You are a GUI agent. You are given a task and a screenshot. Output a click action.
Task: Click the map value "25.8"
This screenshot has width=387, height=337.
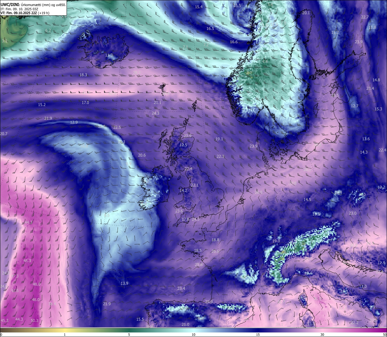[199, 264]
